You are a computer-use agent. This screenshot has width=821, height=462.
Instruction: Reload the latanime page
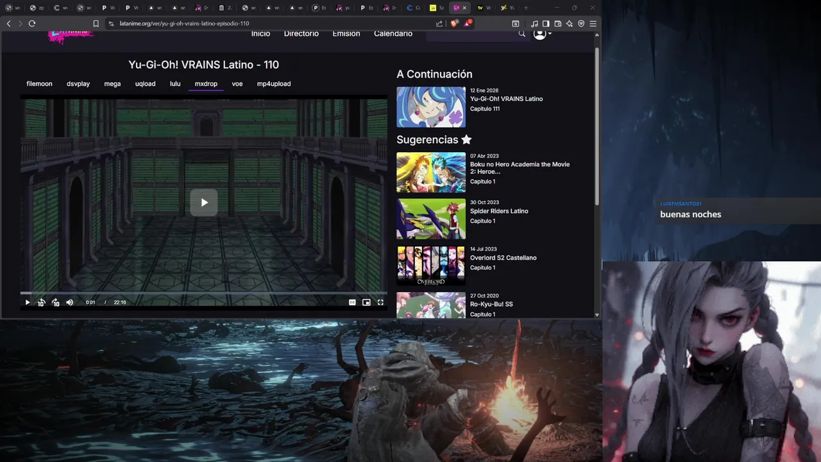[31, 24]
